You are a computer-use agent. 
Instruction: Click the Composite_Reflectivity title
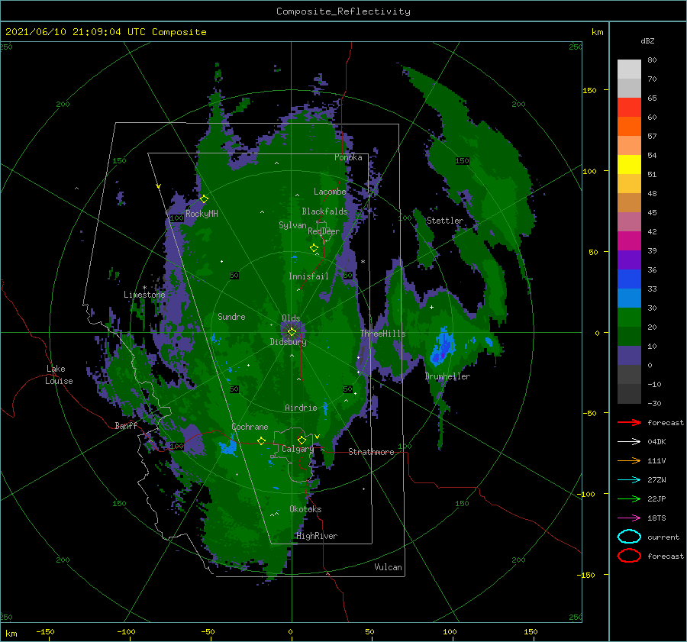[x=343, y=11]
